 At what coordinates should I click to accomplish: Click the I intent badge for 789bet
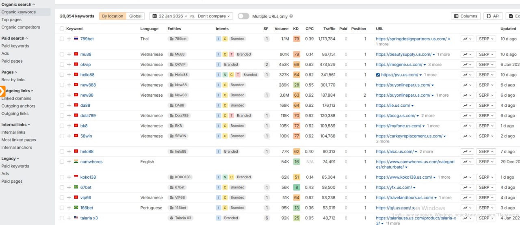pos(219,39)
